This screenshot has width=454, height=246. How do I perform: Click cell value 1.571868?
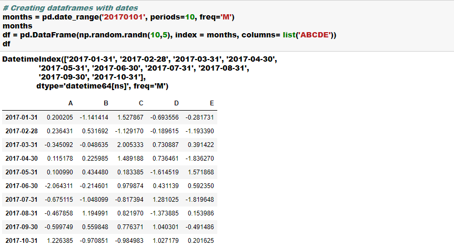tap(201, 172)
